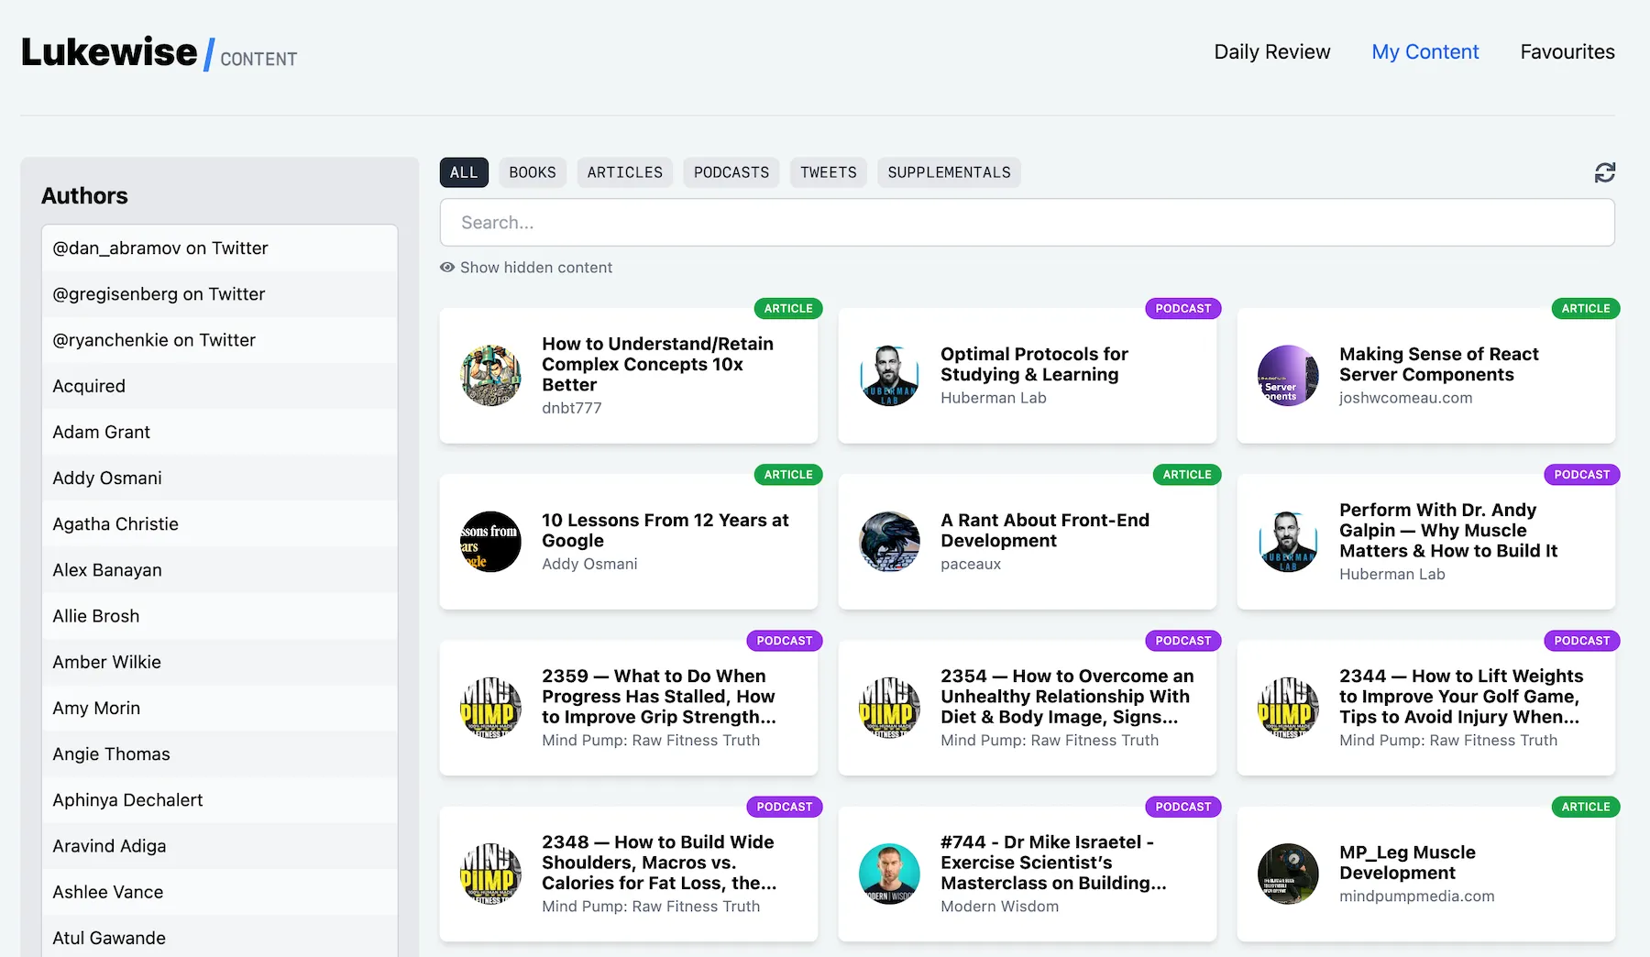Image resolution: width=1650 pixels, height=957 pixels.
Task: Select Adam Grant in Authors list
Action: (219, 432)
